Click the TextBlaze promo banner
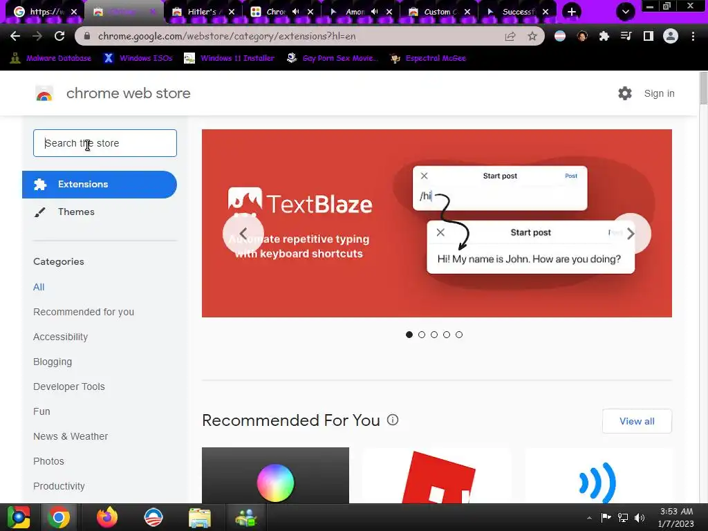 pyautogui.click(x=437, y=223)
